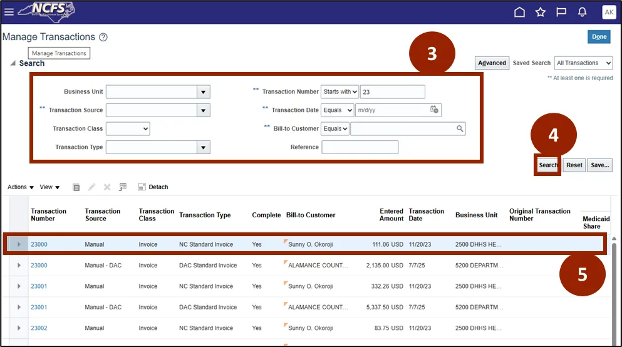Click the Bill-to Customer search magnifier
622x347 pixels.
pyautogui.click(x=460, y=128)
